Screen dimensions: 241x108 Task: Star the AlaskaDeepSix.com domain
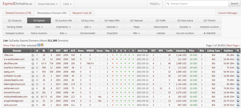coord(33,80)
